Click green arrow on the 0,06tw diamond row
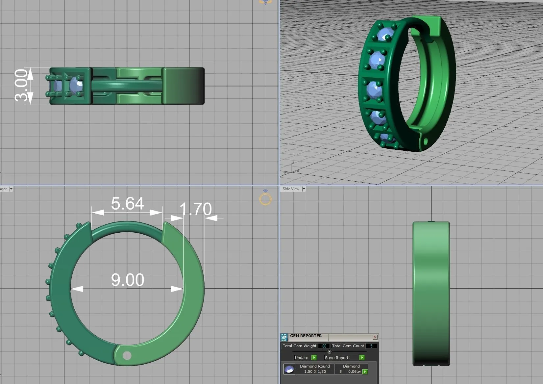Image resolution: width=543 pixels, height=384 pixels. 365,371
